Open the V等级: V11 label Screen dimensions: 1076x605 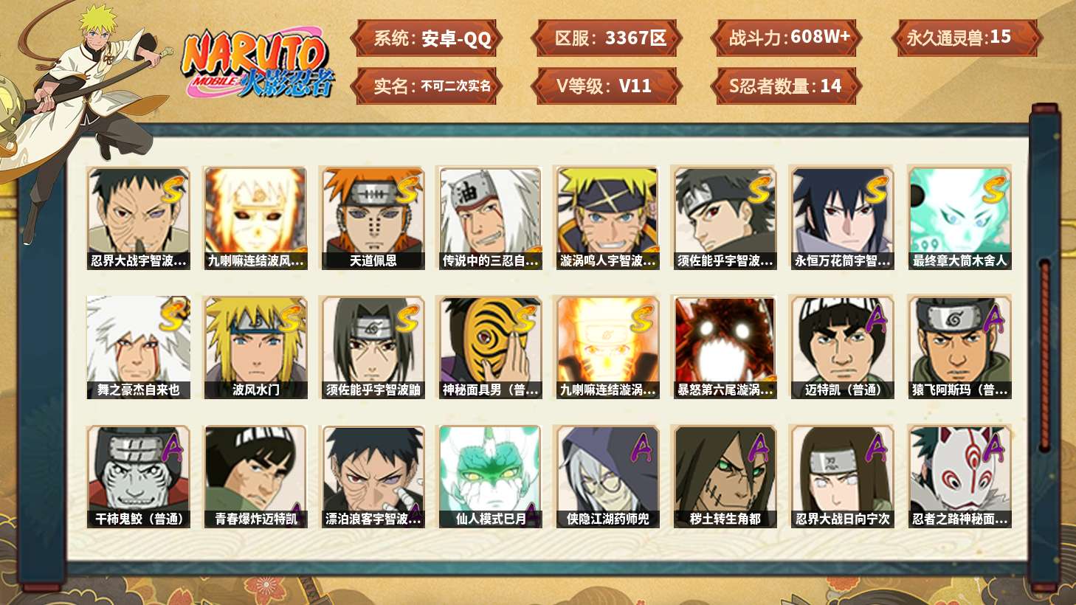point(606,86)
